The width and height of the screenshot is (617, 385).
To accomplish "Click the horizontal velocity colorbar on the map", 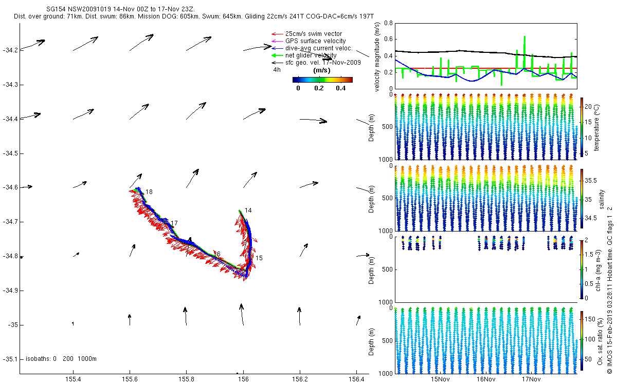I will [322, 80].
